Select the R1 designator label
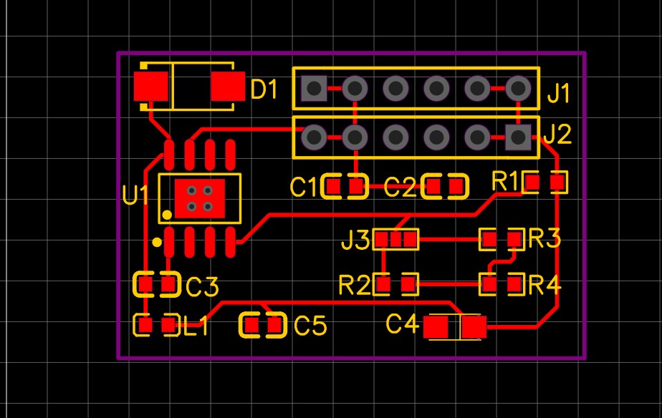 505,181
